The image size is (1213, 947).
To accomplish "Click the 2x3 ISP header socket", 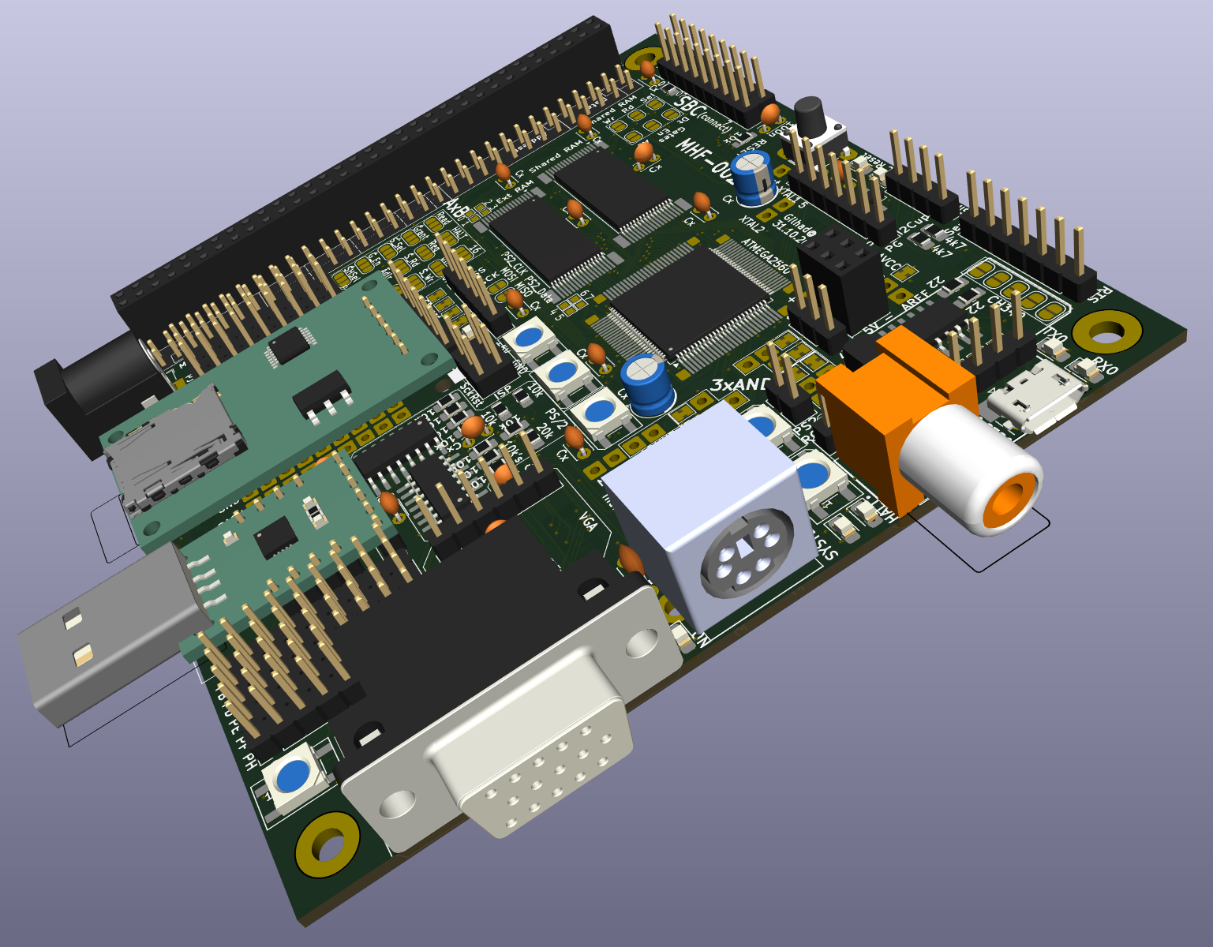I will (837, 260).
